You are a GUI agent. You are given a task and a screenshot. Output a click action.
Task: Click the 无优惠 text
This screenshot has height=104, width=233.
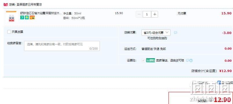[x=182, y=14]
